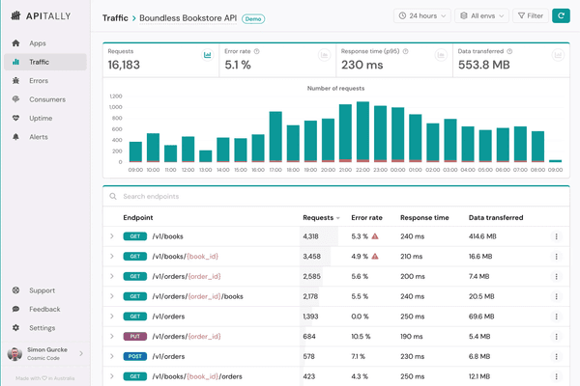Show the Data transferred chart icon

click(x=558, y=55)
